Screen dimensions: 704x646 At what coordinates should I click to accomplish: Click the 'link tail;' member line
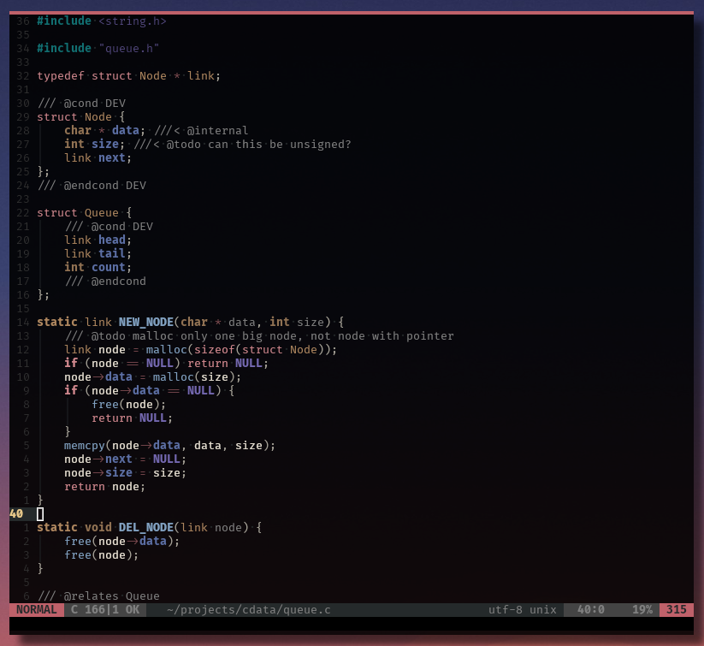click(x=98, y=254)
